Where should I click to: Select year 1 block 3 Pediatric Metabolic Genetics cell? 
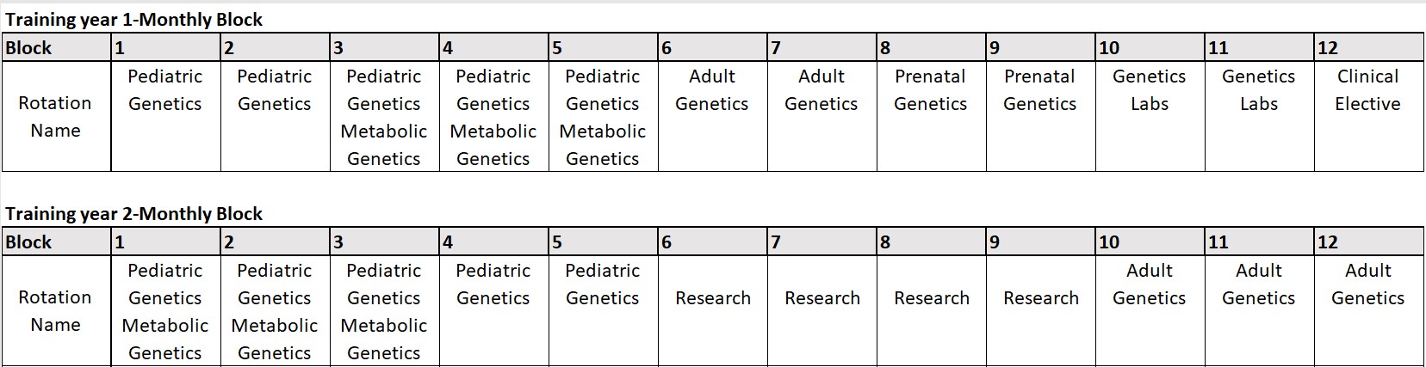pos(383,118)
